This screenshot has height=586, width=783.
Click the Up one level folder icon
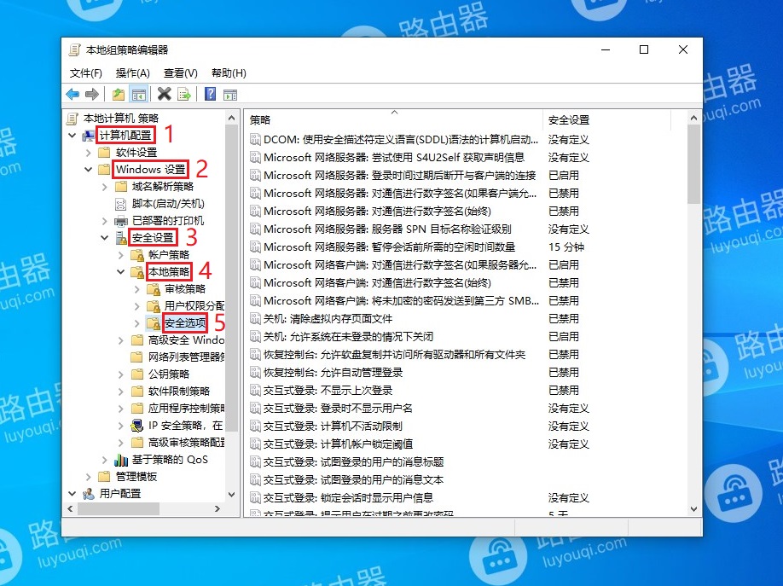coord(119,94)
